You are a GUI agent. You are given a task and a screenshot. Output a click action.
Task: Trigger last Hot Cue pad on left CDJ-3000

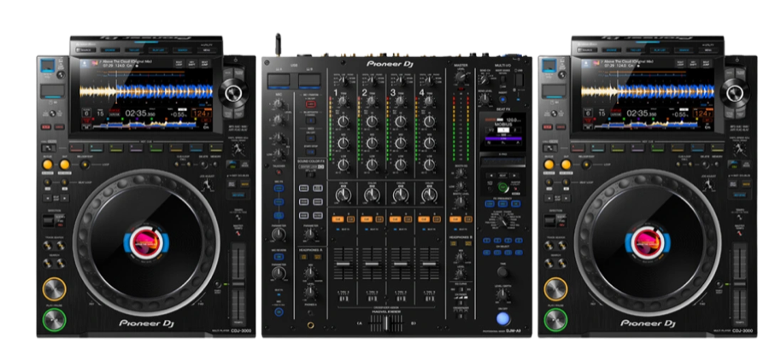216,148
